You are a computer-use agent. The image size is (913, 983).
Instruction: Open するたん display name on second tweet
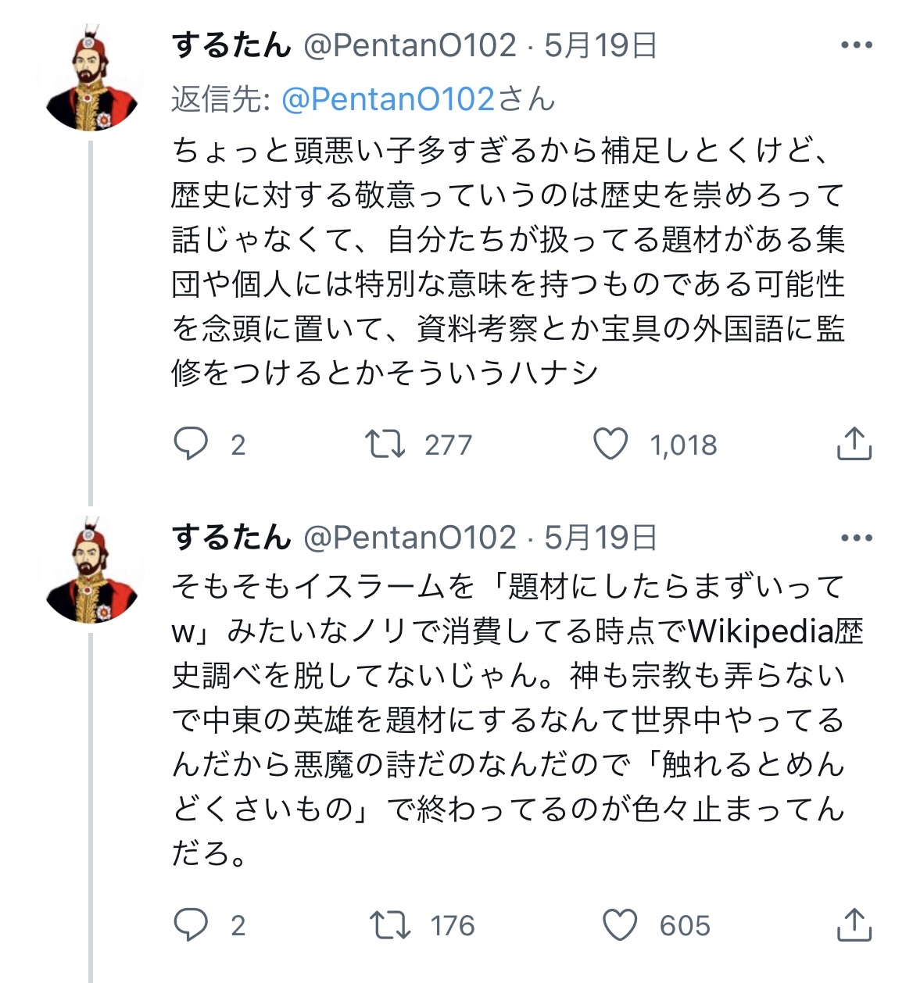(231, 538)
